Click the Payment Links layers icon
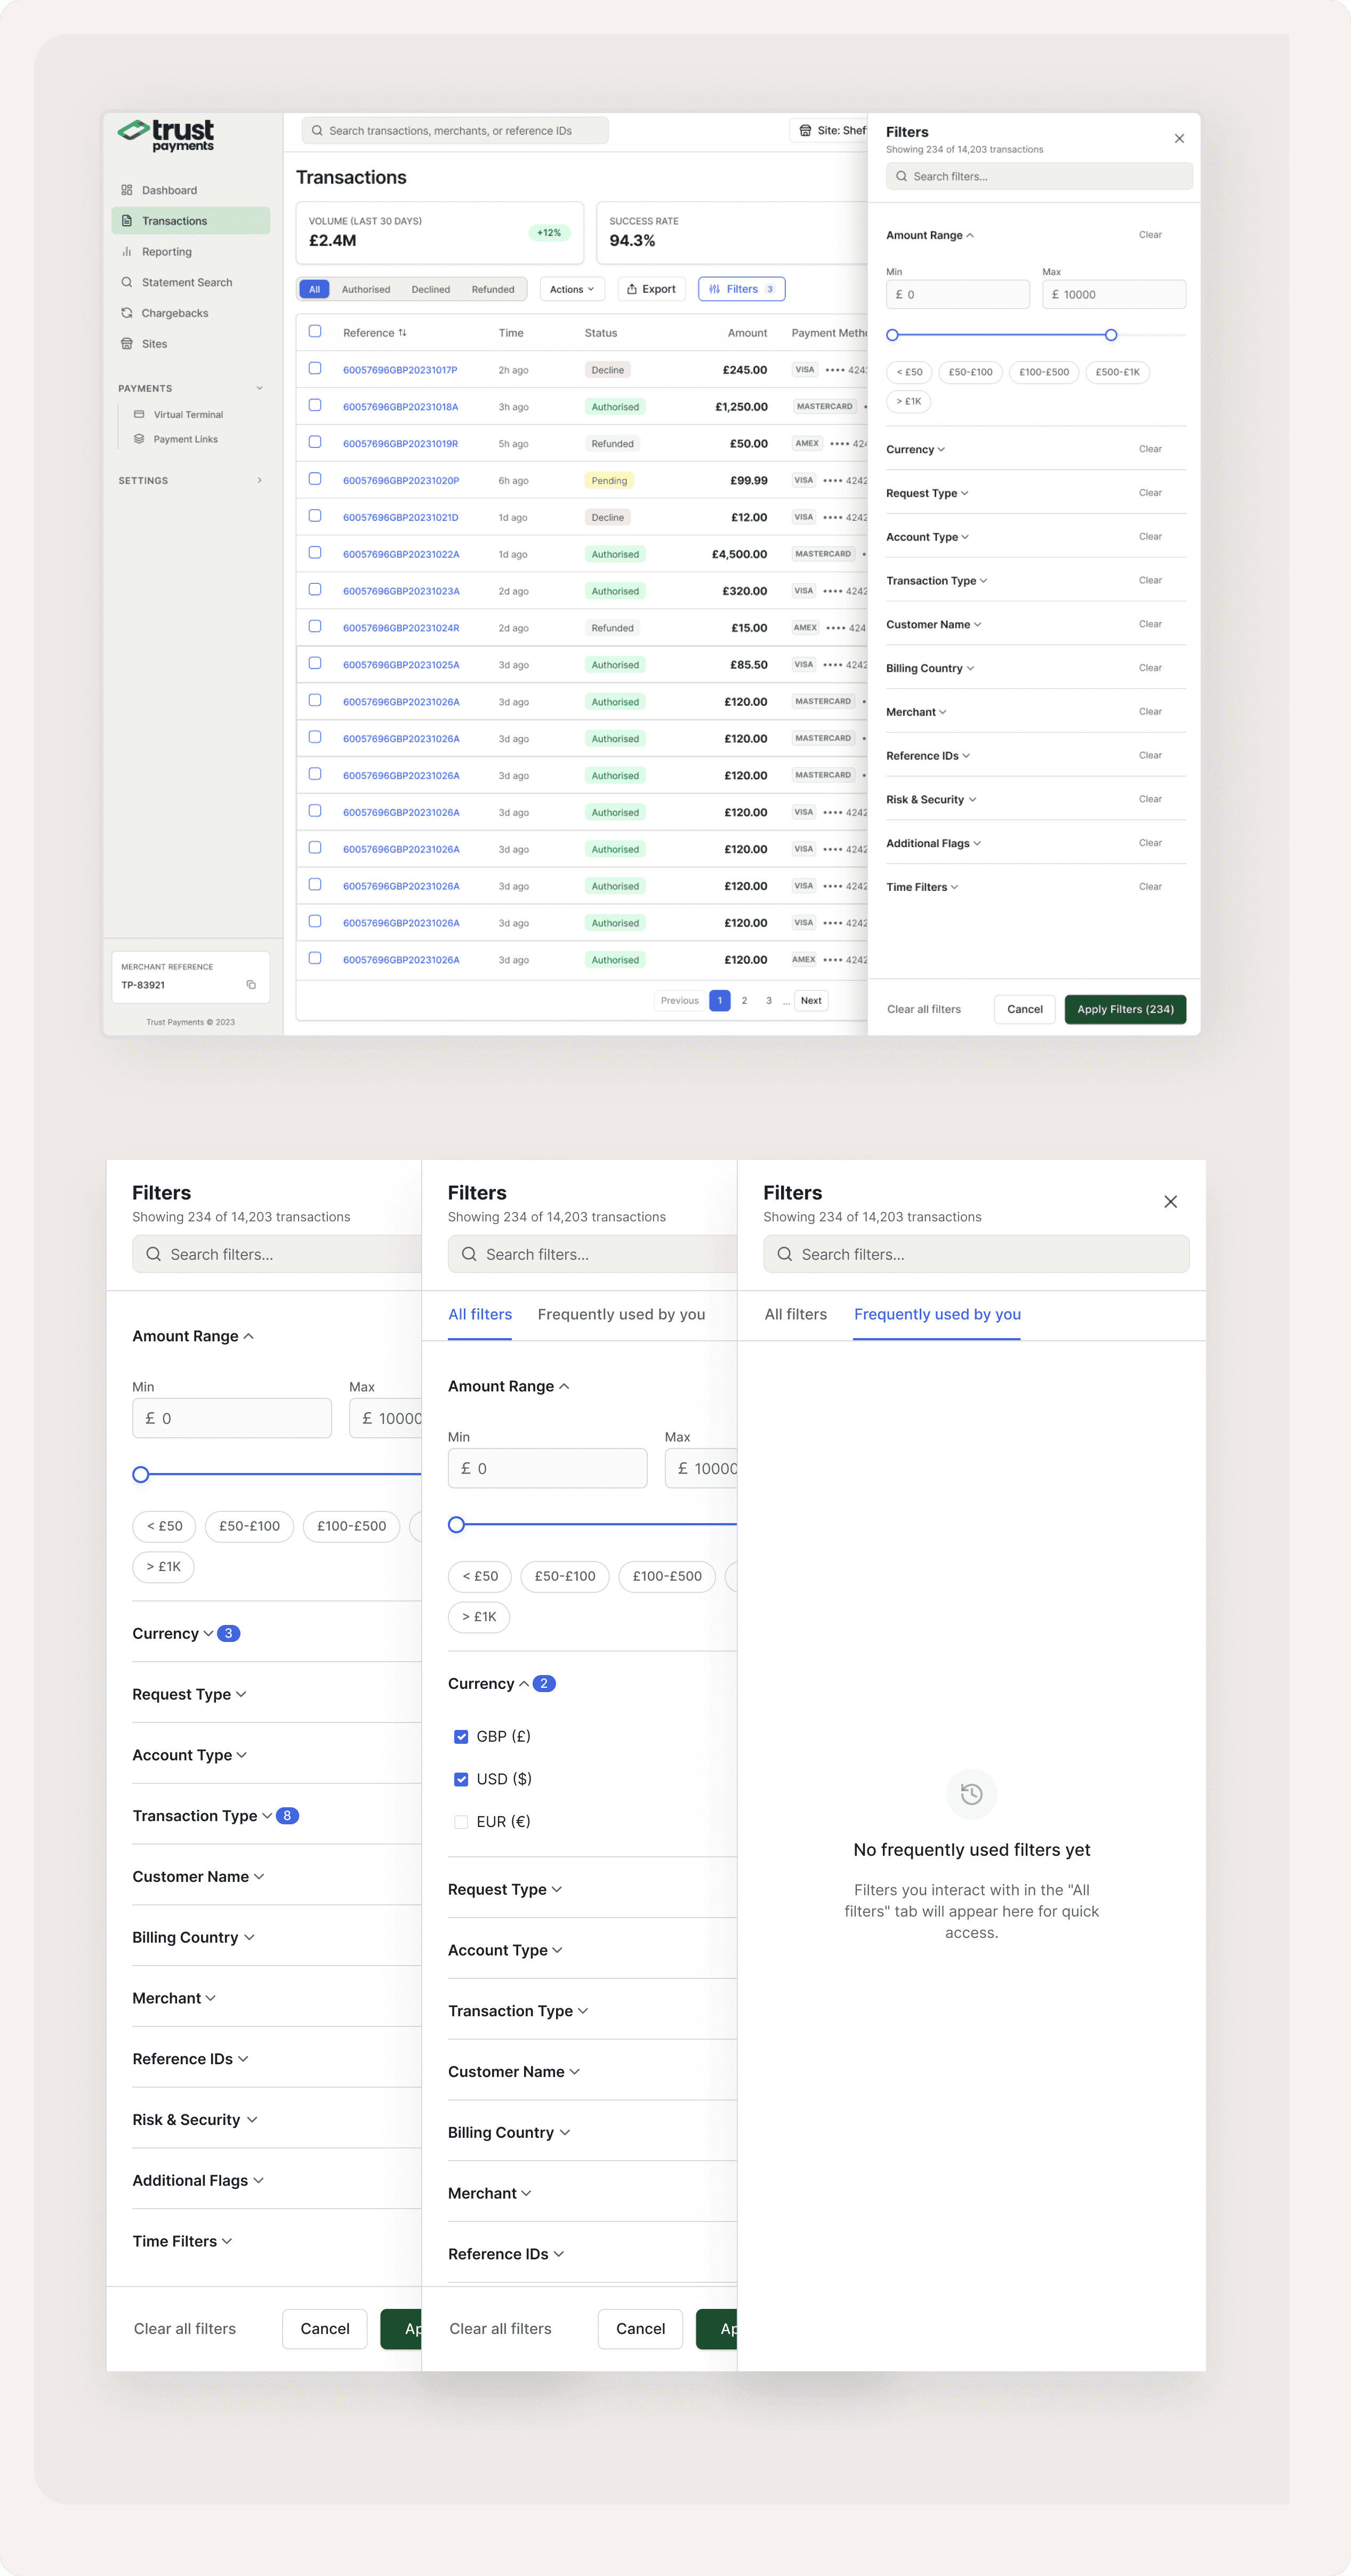 (139, 439)
